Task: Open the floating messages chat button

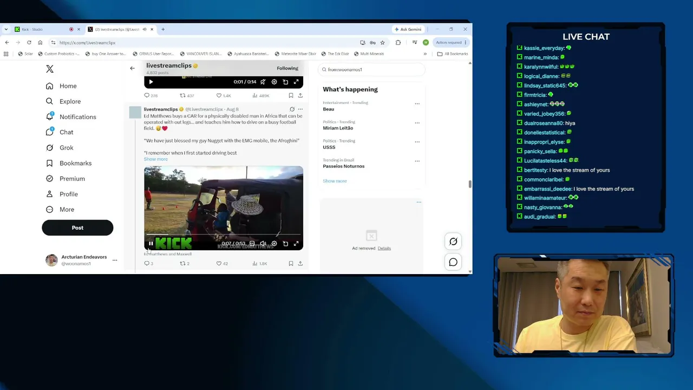Action: (x=453, y=263)
